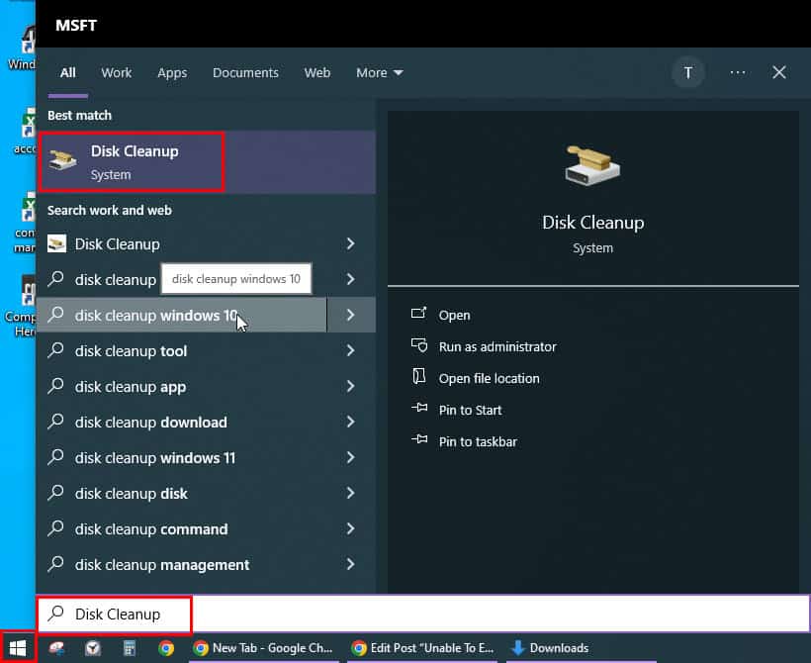Click the Run as administrator shield icon
811x663 pixels.
419,345
